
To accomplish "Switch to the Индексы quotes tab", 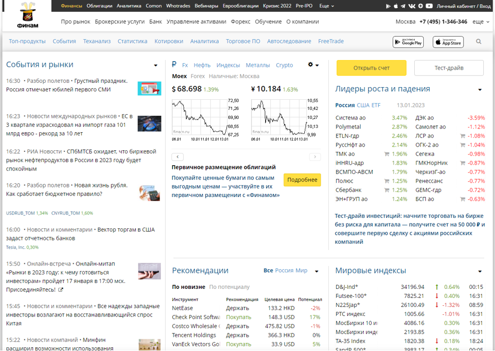I will click(x=228, y=65).
